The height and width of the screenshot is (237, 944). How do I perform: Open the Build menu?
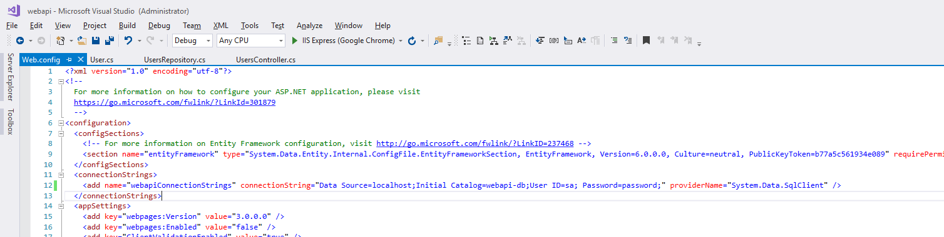[x=127, y=26]
